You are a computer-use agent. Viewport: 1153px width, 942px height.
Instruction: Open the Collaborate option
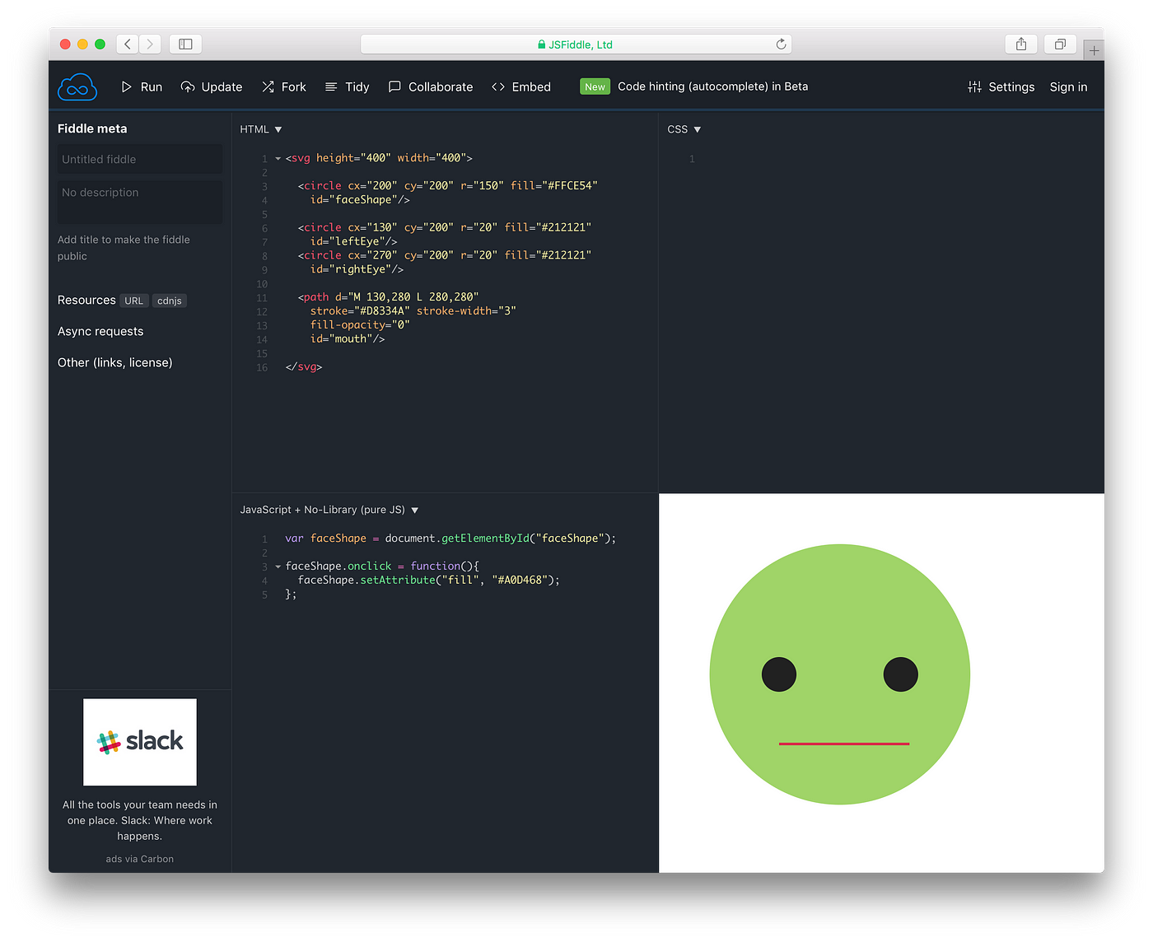pos(431,86)
